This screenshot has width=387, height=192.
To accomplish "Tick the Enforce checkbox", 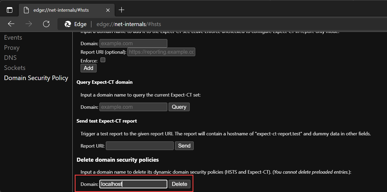I will click(x=103, y=60).
